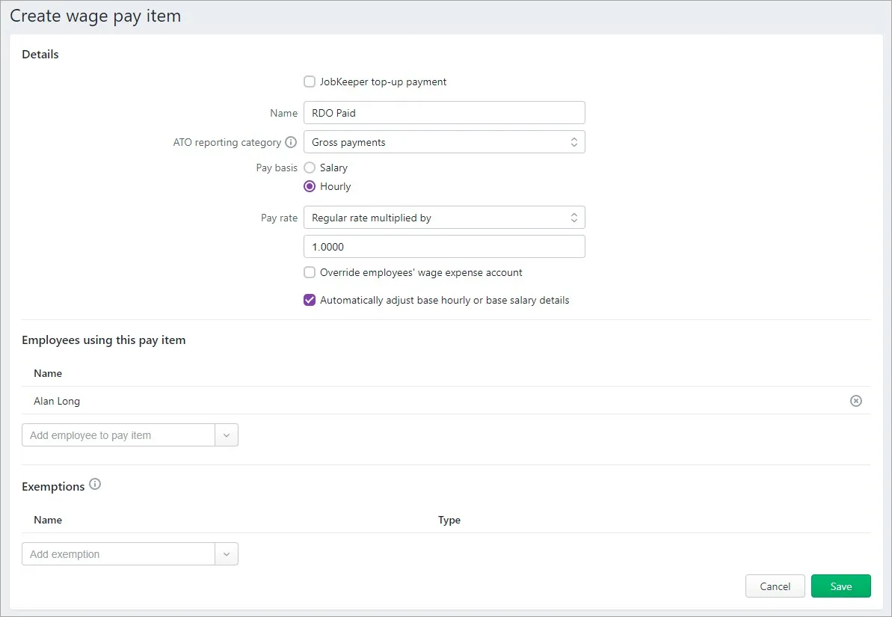Click the Add employee to pay item field
Image resolution: width=892 pixels, height=617 pixels.
(118, 435)
